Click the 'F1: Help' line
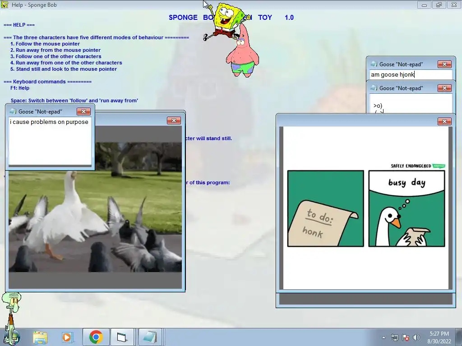The image size is (462, 346). 20,88
